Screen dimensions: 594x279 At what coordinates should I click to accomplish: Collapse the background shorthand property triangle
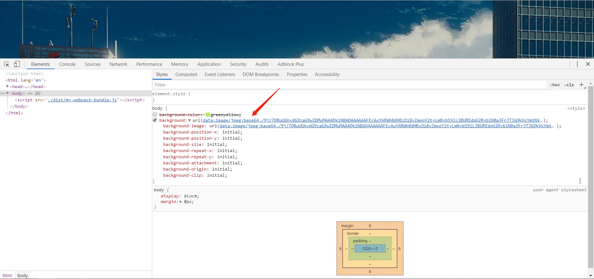(190, 120)
